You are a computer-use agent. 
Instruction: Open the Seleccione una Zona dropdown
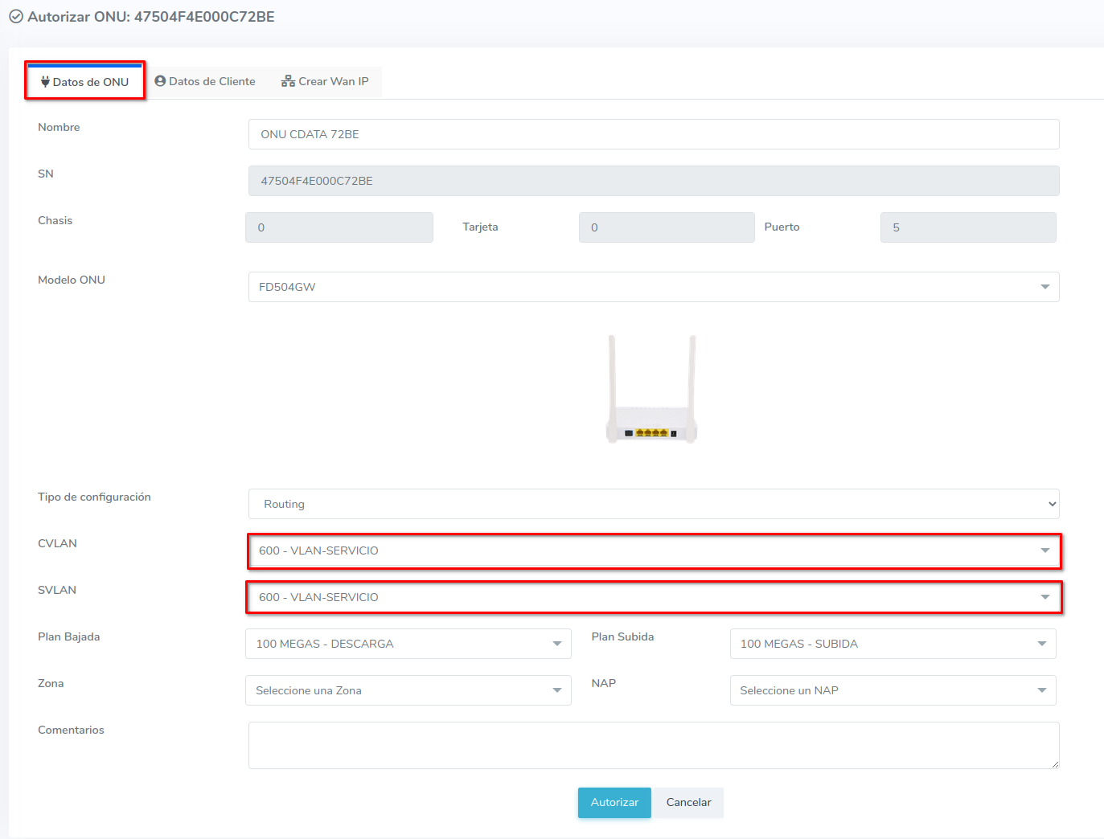click(x=408, y=690)
